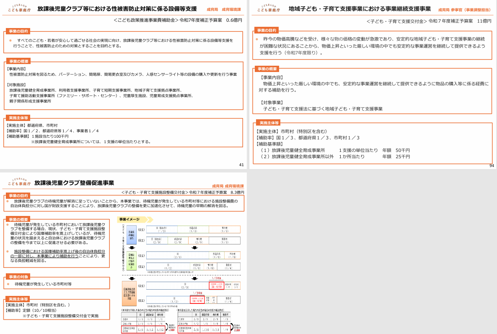497x334 pixels.
Task: Select the 実施主体等 label on the 性被害防止対策 slide
Action: [19, 118]
